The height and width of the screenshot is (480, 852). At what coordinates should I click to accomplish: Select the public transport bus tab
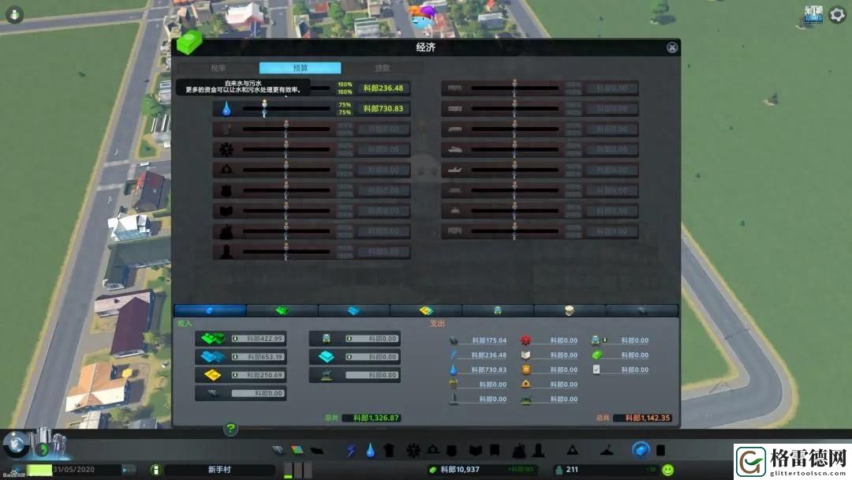click(498, 310)
